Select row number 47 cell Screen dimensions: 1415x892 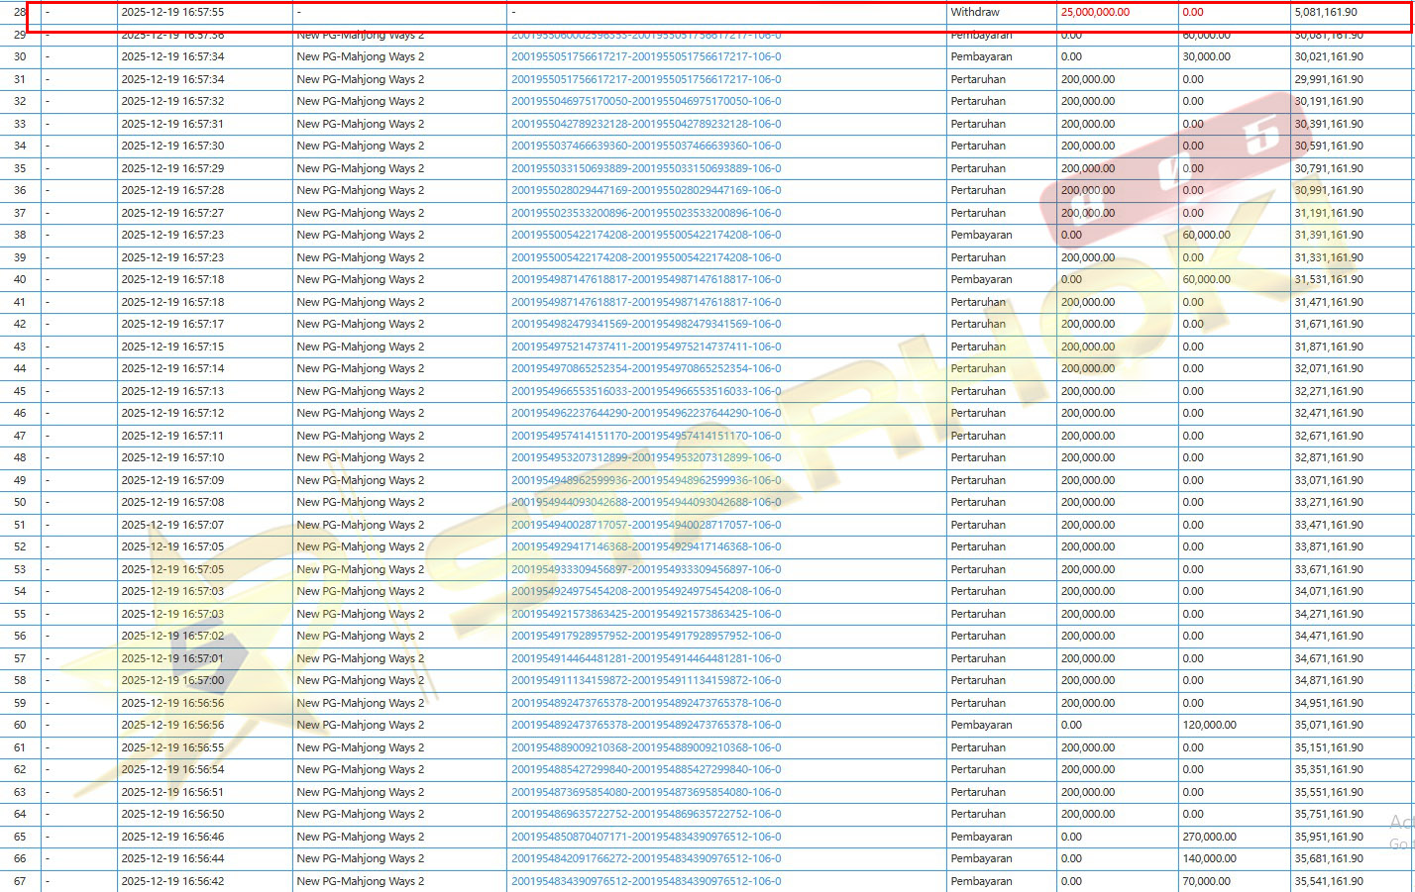click(20, 436)
